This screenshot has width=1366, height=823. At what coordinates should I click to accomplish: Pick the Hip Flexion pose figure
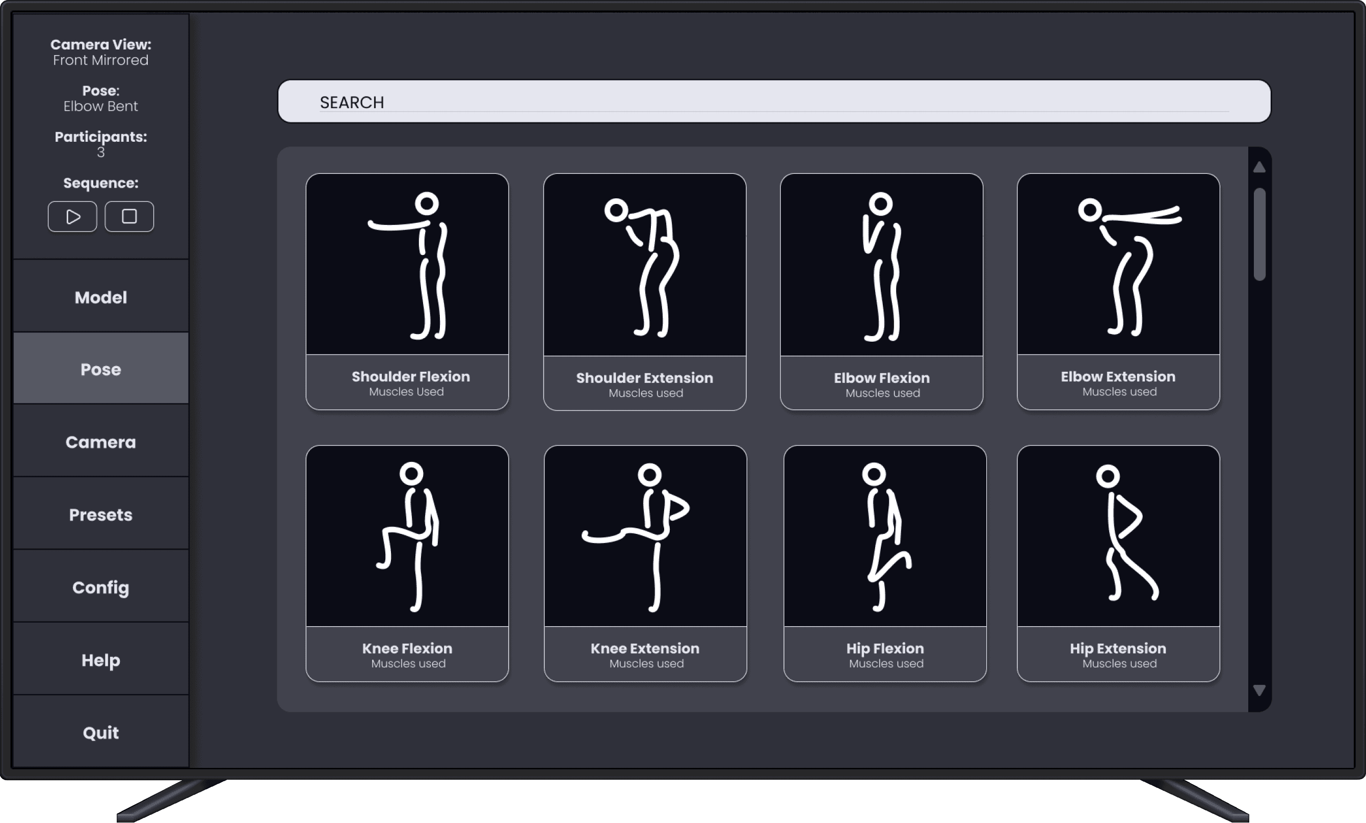[885, 536]
